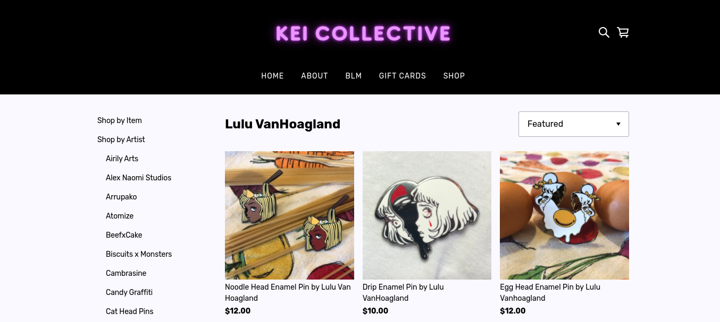Select Biscuits x Monsters artist
The width and height of the screenshot is (720, 322).
[x=139, y=254]
